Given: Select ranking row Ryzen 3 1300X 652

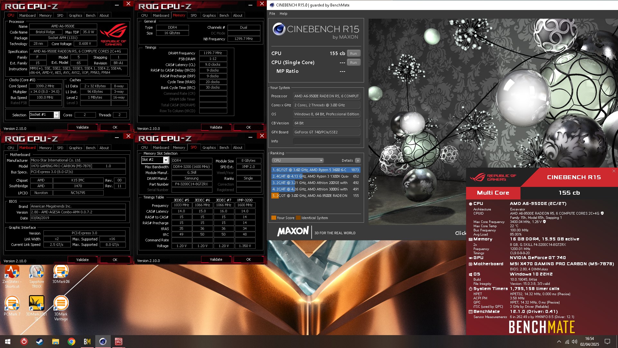Looking at the screenshot, I should [316, 176].
